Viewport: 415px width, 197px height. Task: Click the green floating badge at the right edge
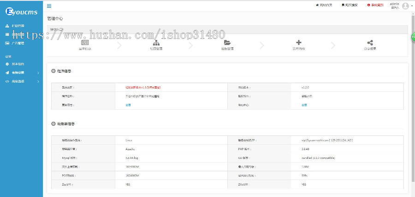(x=413, y=37)
